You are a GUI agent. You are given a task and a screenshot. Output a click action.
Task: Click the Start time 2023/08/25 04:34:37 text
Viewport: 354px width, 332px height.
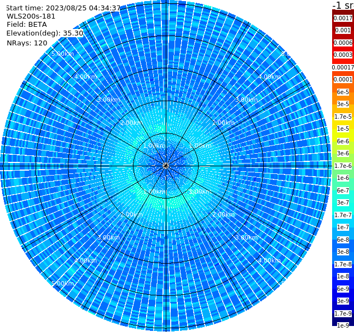point(63,8)
